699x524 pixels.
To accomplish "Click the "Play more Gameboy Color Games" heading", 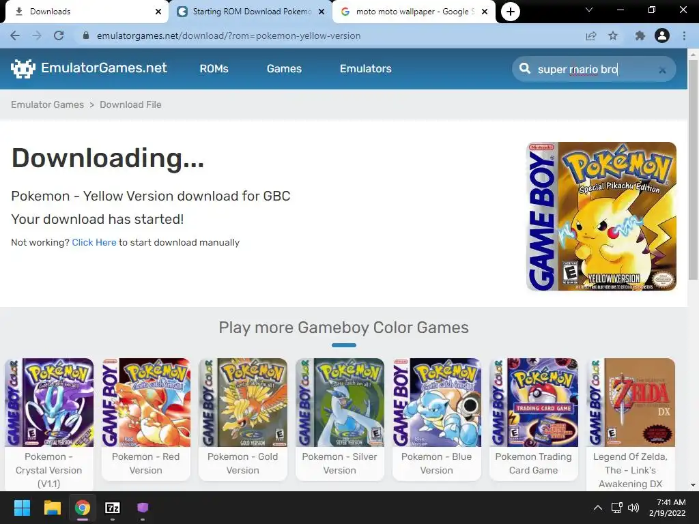I will (x=344, y=327).
